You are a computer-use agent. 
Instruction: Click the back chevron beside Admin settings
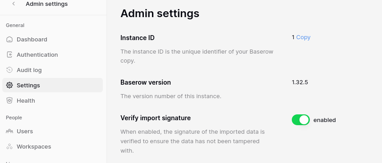14,4
